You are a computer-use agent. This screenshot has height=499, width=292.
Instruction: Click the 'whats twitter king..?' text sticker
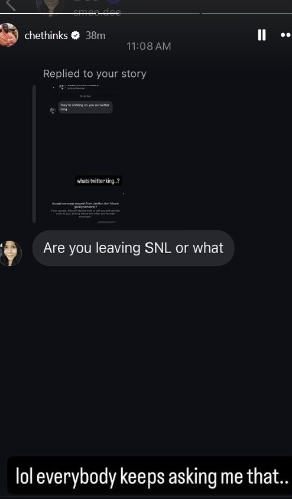pos(99,182)
